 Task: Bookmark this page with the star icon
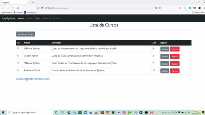coord(160,8)
